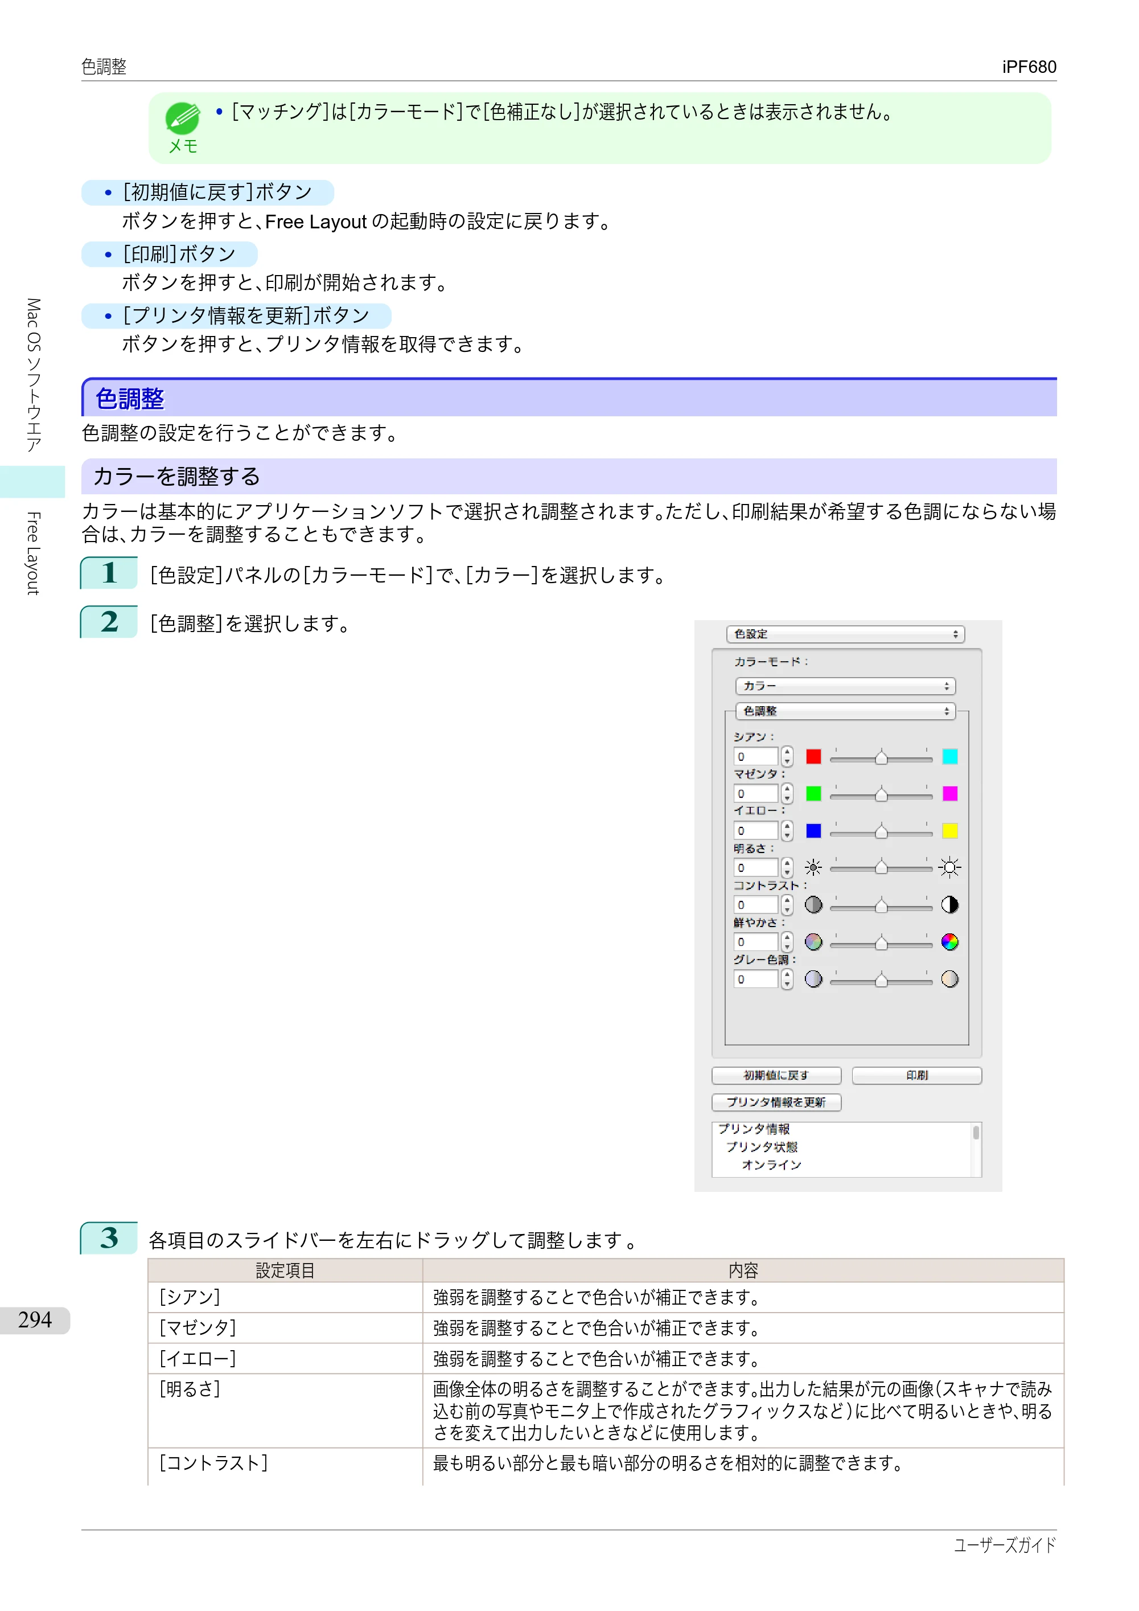Click the 明るさ slider thumb
1139x1611 pixels.
tap(882, 868)
